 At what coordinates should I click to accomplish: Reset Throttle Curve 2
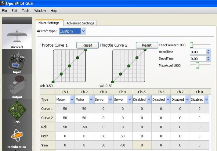coord(147,45)
